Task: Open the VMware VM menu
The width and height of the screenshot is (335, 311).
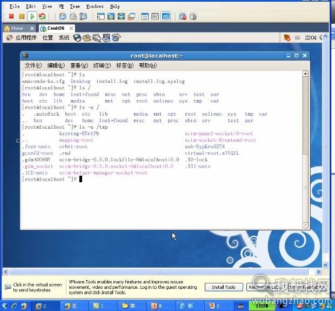Action: pyautogui.click(x=61, y=6)
